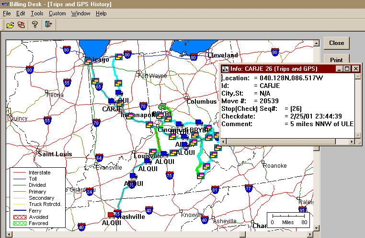Click map horizontal scrollbar right arrow

click(310, 234)
